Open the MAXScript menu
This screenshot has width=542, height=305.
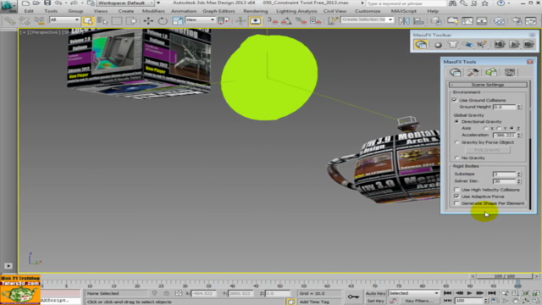tap(404, 11)
